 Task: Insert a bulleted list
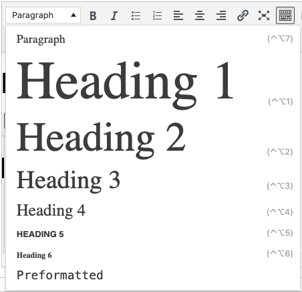[136, 15]
